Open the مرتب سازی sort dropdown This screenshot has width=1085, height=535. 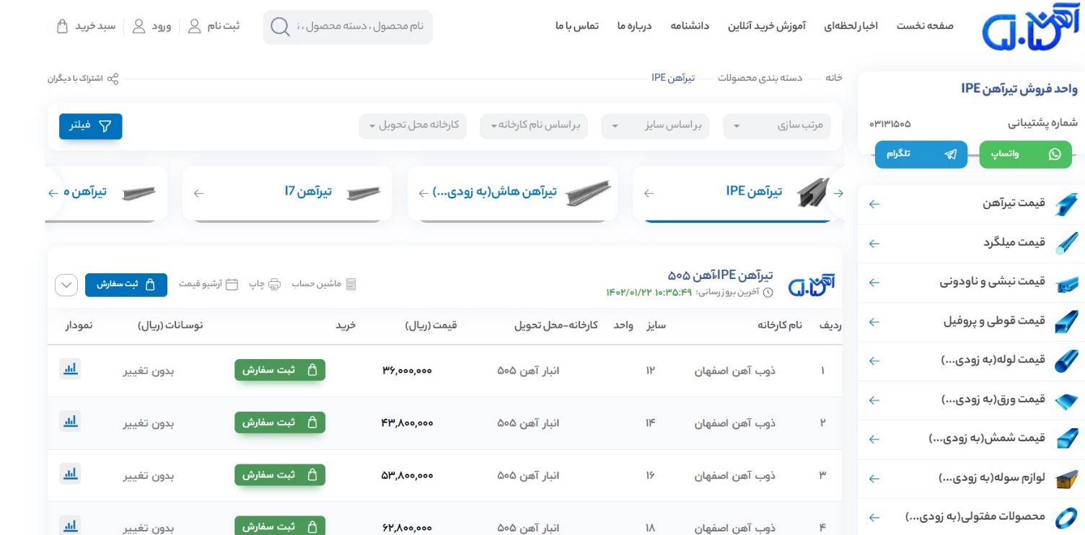tap(777, 126)
